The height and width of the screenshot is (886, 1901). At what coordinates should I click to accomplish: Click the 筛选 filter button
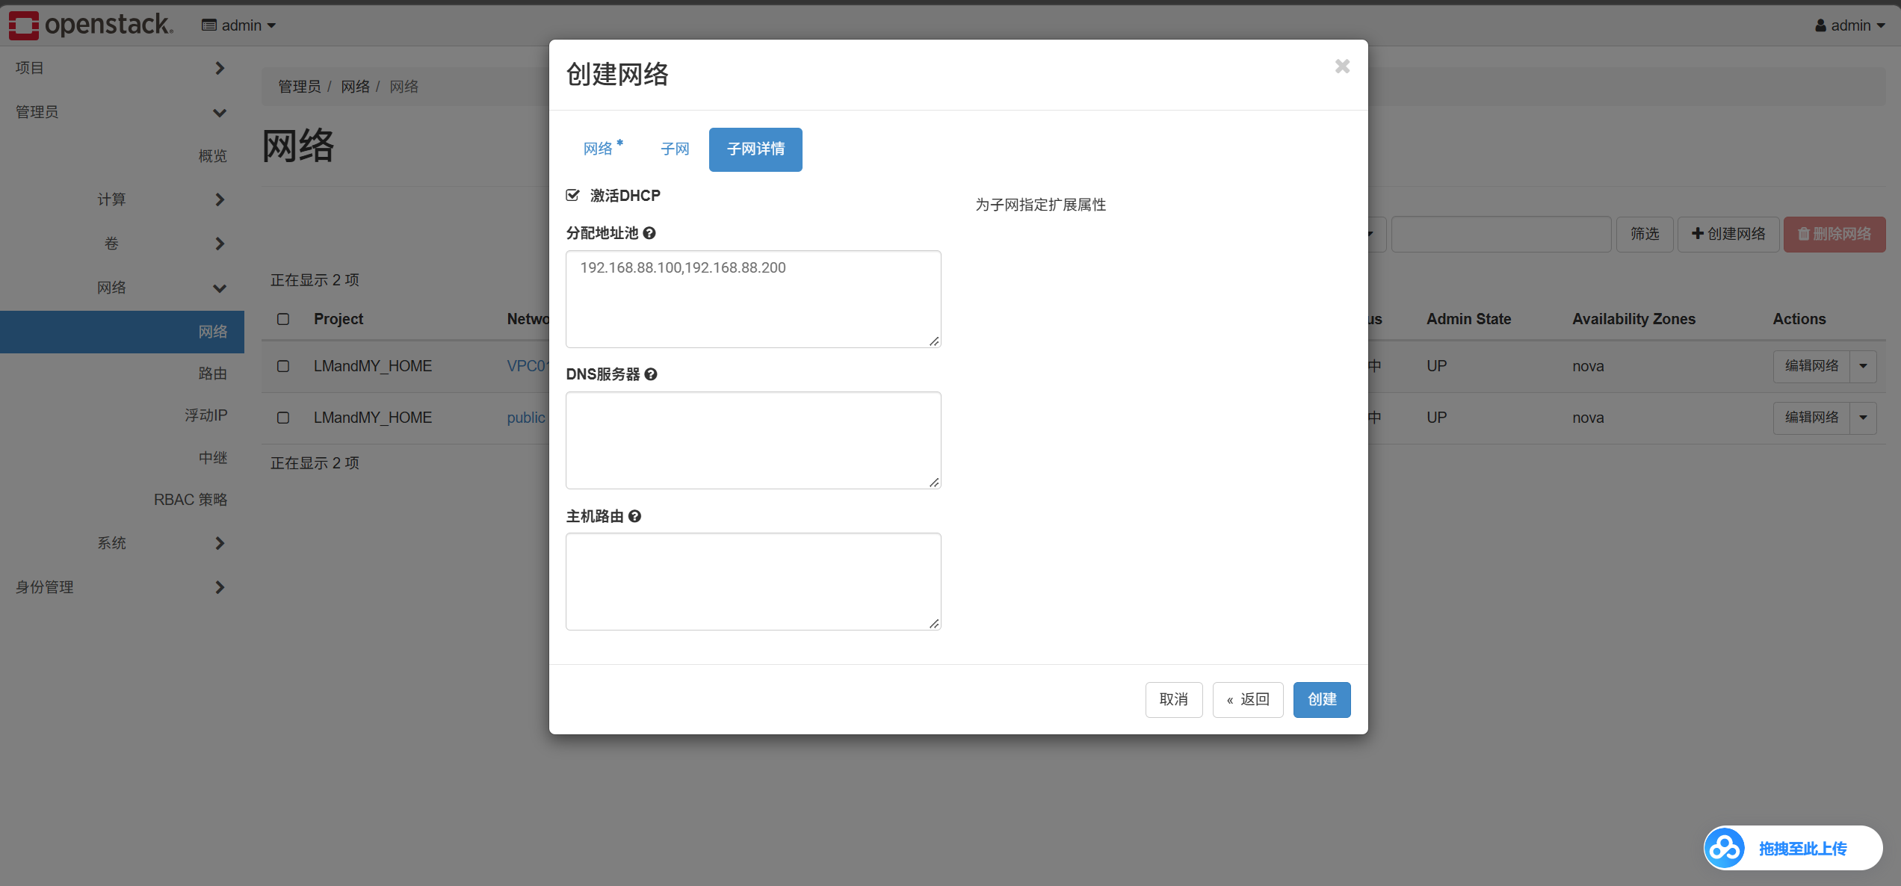pyautogui.click(x=1645, y=235)
